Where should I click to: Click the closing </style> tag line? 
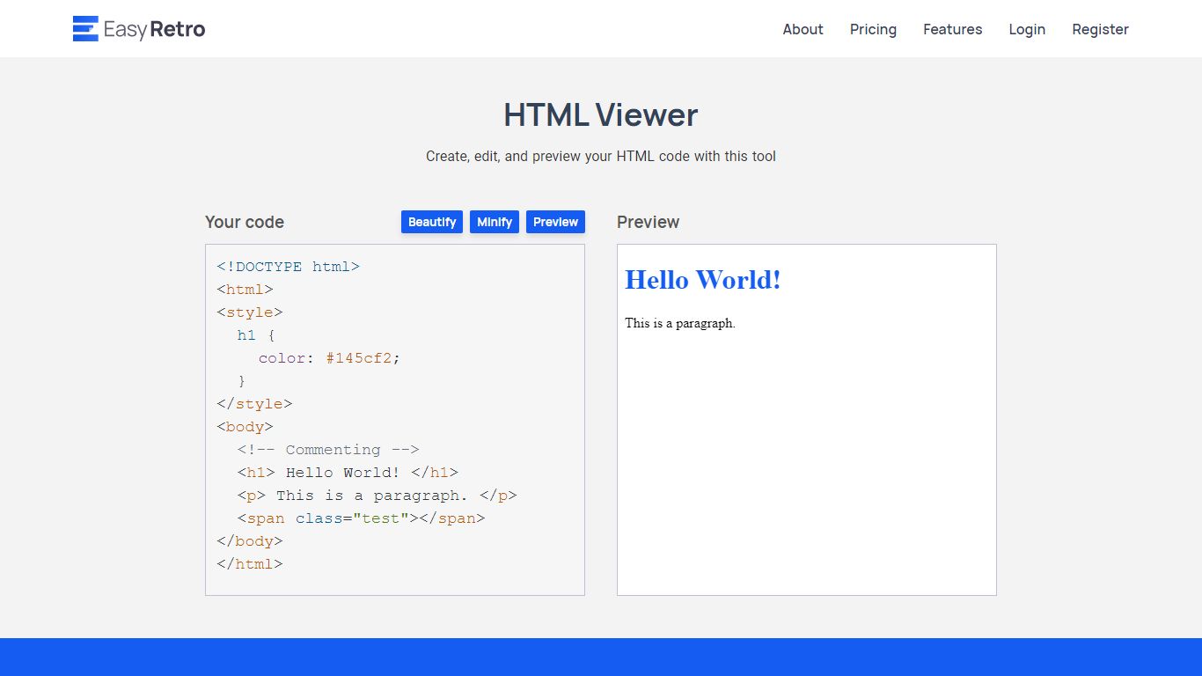point(254,404)
